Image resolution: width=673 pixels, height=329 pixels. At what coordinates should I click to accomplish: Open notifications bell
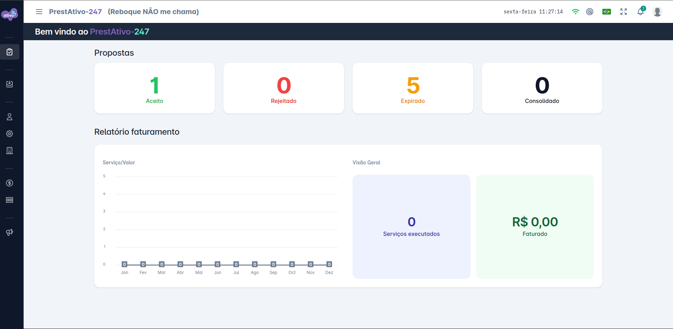tap(641, 12)
